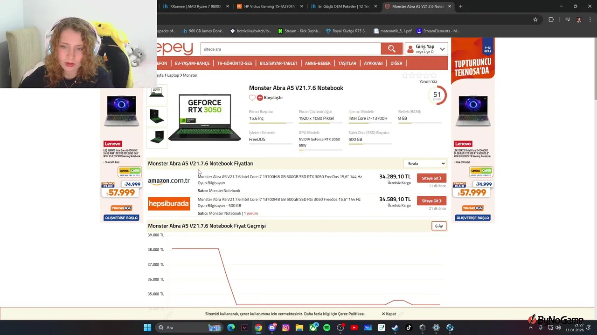This screenshot has height=335, width=597.
Task: Open the media control icon in Chrome toolbar
Action: pos(568,20)
